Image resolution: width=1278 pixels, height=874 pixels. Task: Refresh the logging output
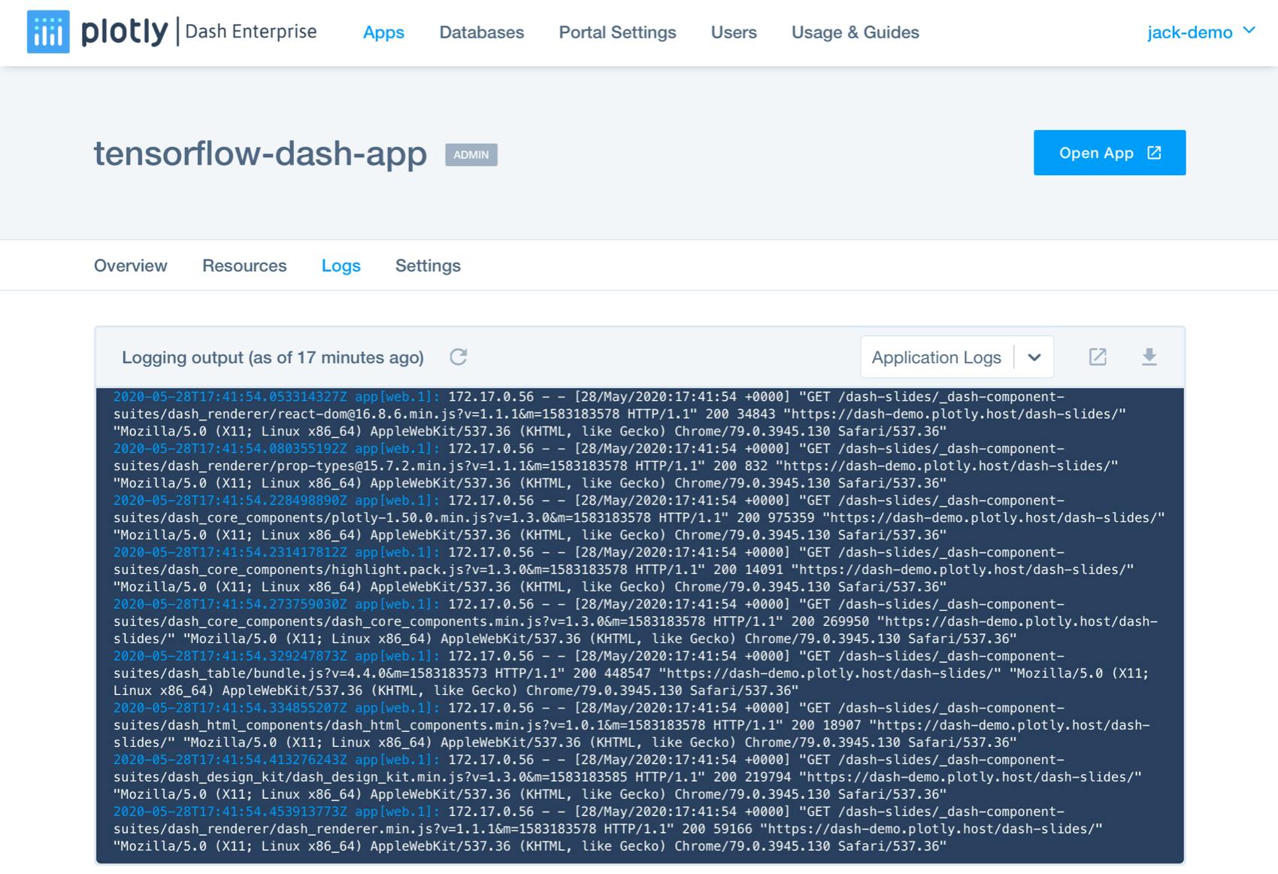coord(459,357)
